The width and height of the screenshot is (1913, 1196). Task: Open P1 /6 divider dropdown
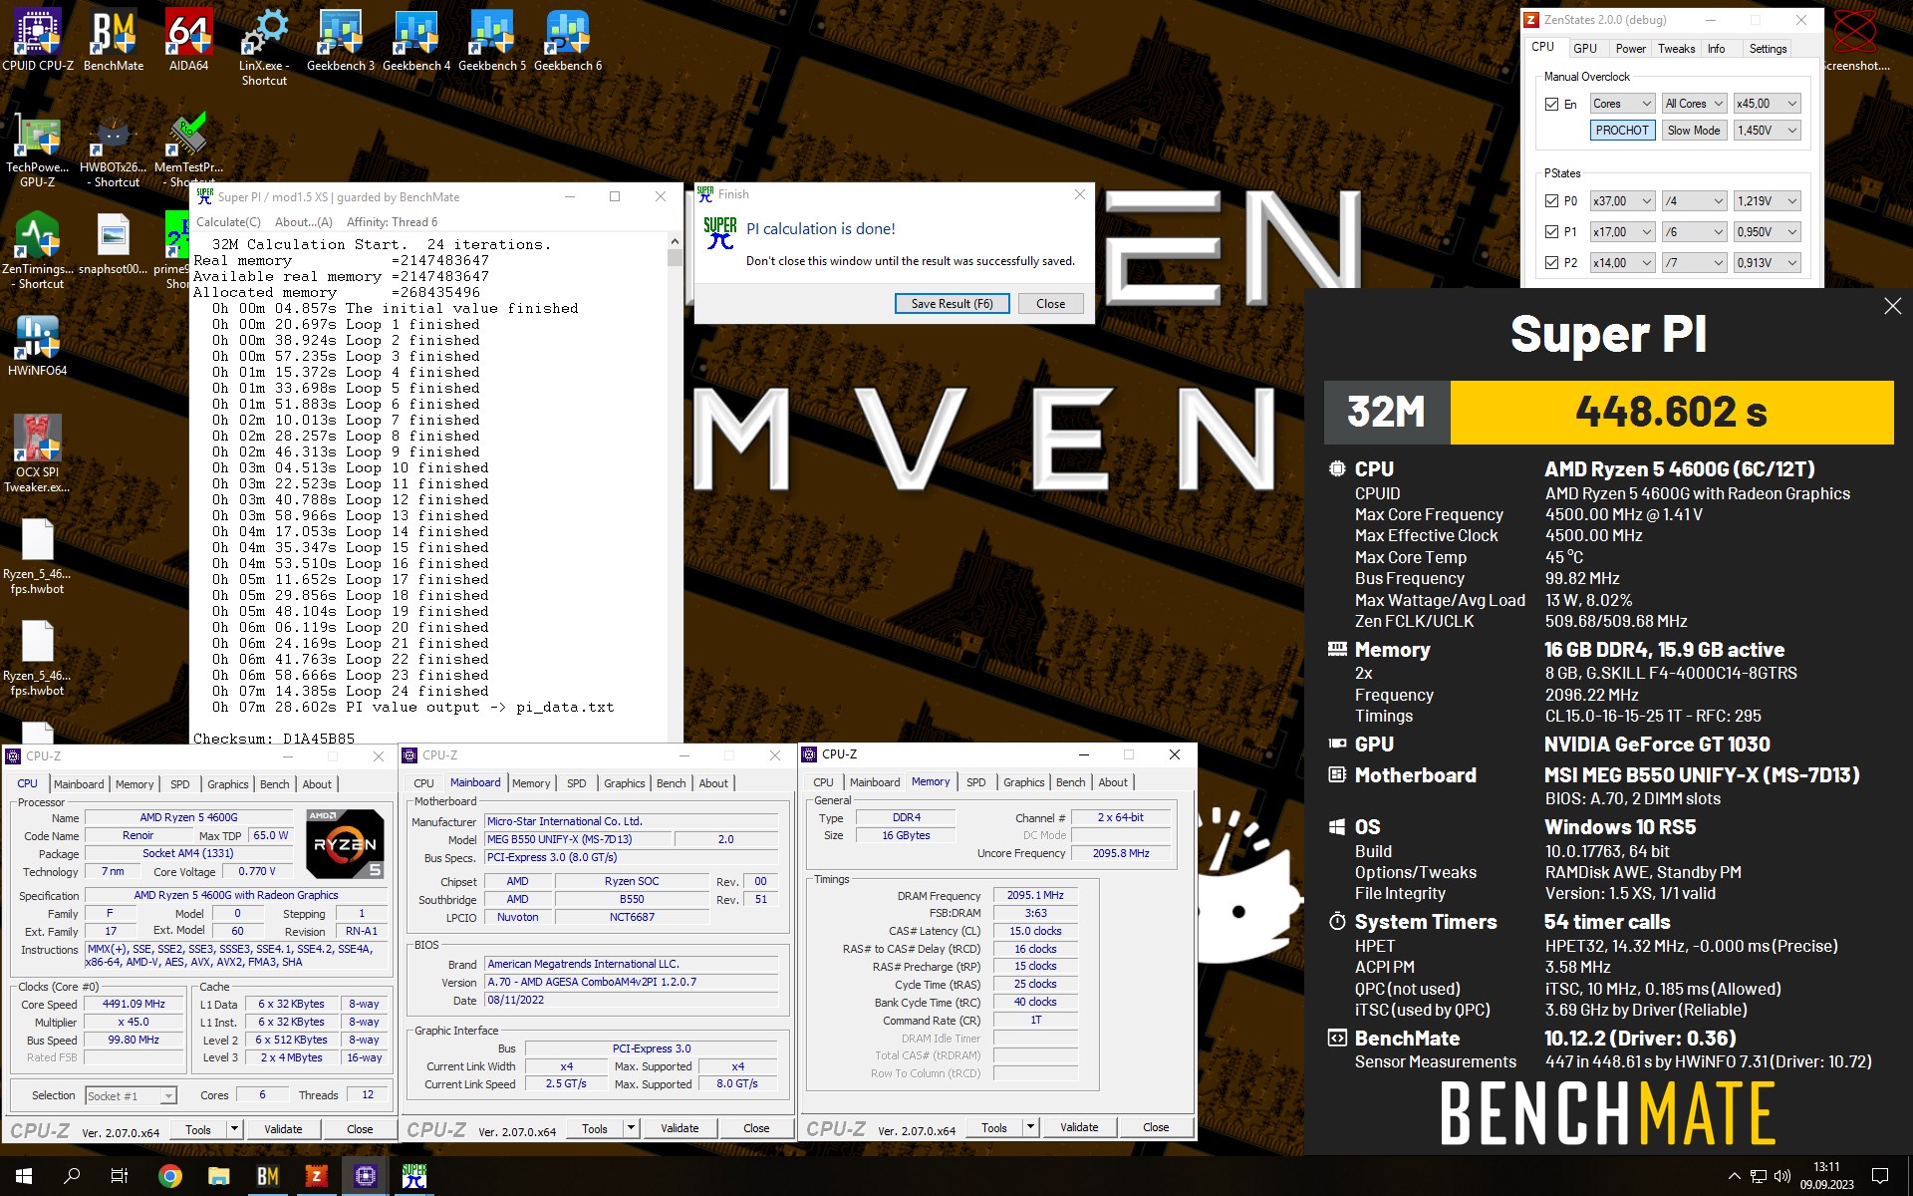coord(1694,232)
